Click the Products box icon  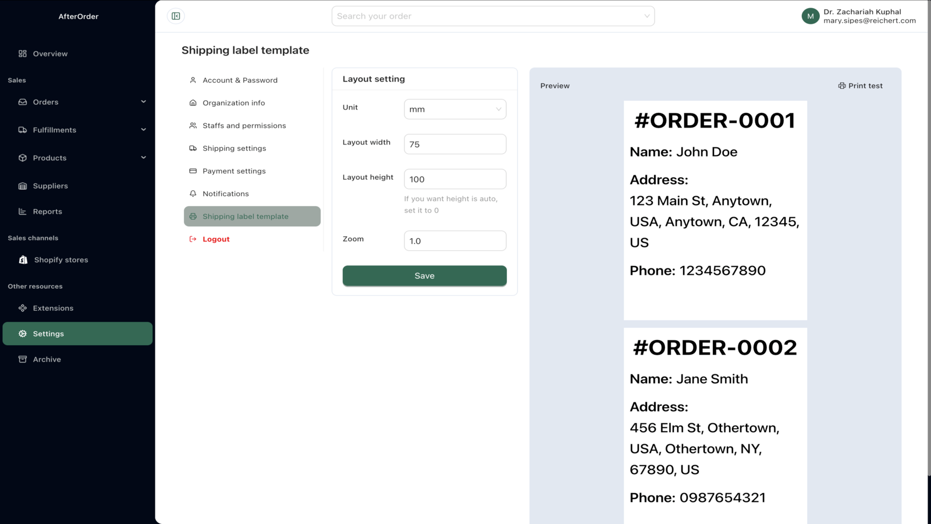[x=23, y=158]
